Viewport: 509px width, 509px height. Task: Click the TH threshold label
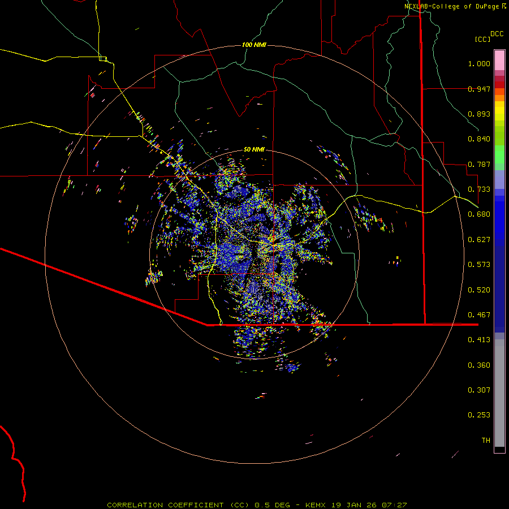click(x=486, y=441)
